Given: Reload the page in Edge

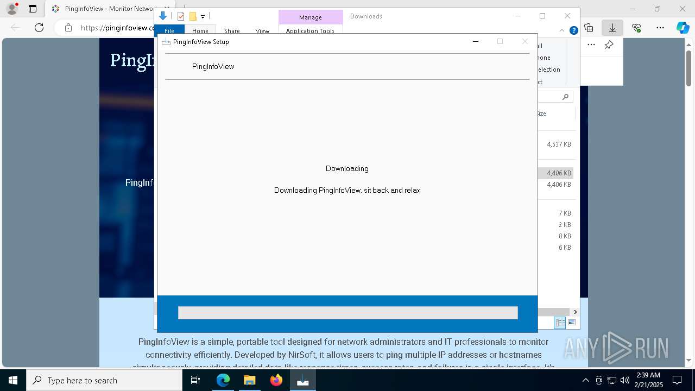Looking at the screenshot, I should [x=39, y=28].
